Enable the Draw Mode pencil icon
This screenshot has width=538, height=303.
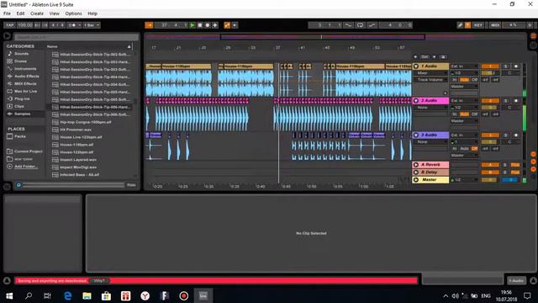click(460, 25)
